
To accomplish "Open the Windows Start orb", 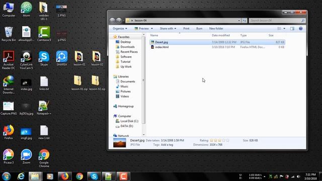I will (6, 176).
